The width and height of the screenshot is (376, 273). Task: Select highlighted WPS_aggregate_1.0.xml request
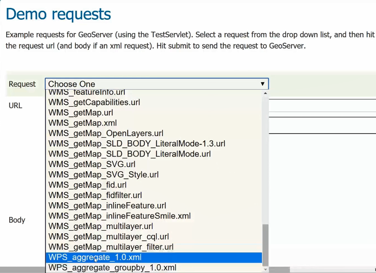(x=154, y=258)
